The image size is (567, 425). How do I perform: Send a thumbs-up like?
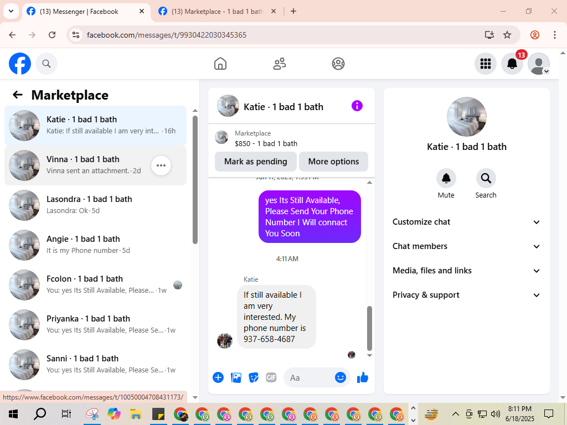[x=362, y=377]
